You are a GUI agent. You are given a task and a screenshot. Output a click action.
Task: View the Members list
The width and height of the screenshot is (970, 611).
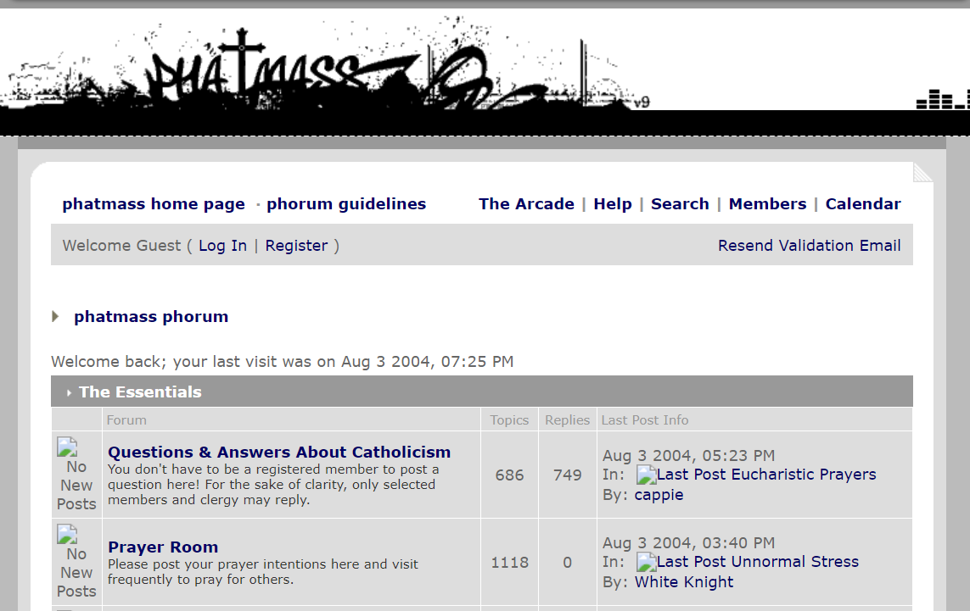pyautogui.click(x=768, y=204)
